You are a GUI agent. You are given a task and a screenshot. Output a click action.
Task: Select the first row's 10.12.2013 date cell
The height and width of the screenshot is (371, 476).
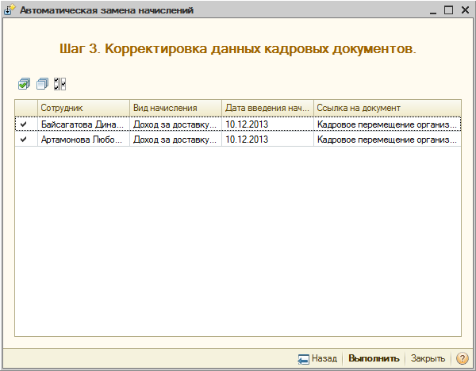[x=267, y=124]
